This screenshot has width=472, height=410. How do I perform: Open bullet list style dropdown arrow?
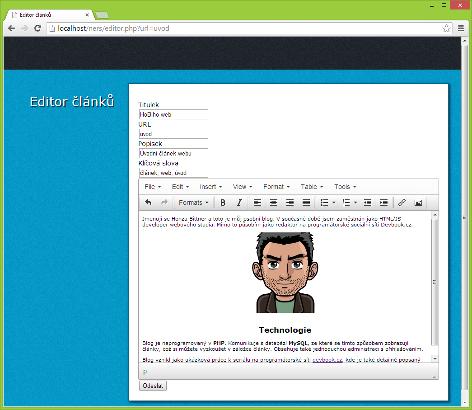[334, 203]
